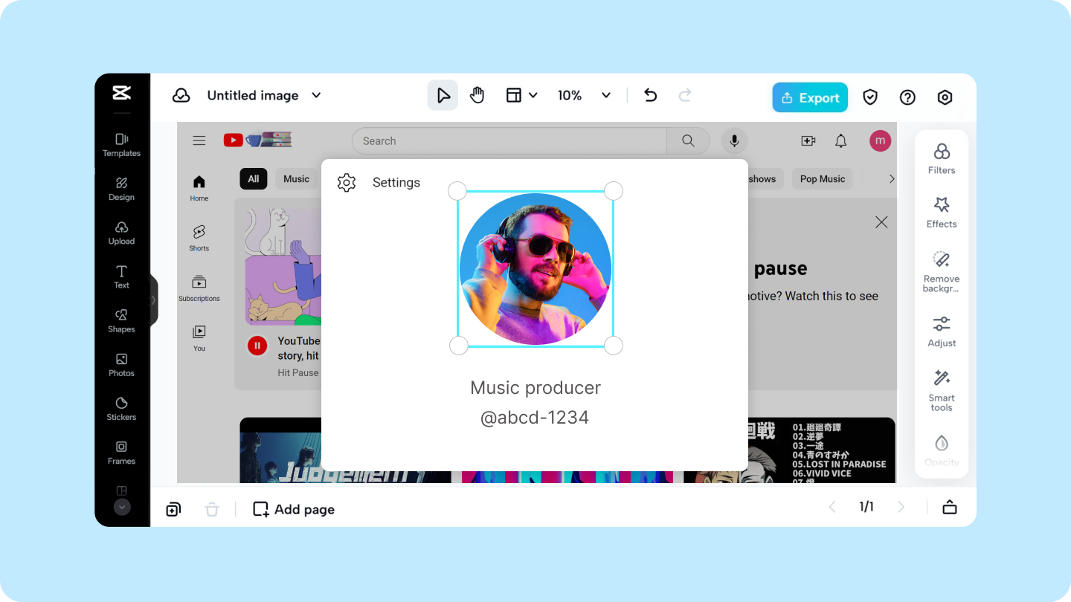The image size is (1071, 602).
Task: Select the Remove background tool
Action: (x=942, y=271)
